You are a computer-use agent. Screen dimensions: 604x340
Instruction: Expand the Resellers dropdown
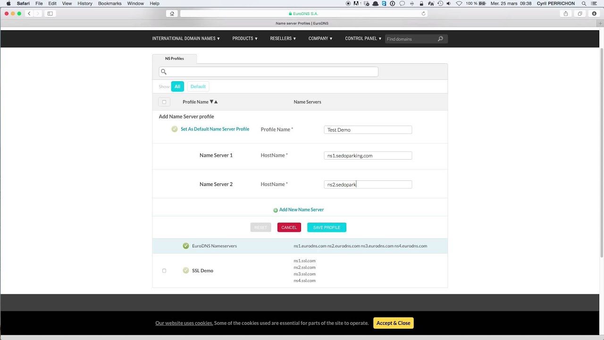point(283,39)
